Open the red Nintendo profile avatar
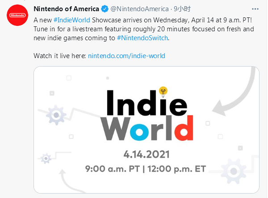This screenshot has width=268, height=198. point(17,15)
